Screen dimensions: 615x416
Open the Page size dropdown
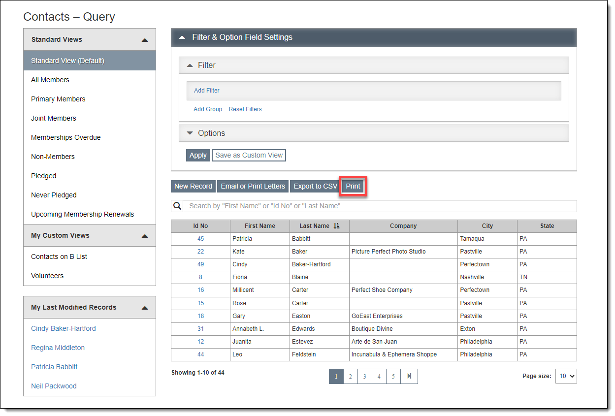(x=566, y=376)
